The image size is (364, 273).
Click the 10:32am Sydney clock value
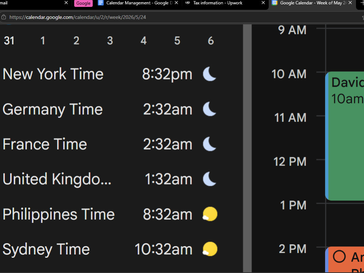tap(163, 250)
